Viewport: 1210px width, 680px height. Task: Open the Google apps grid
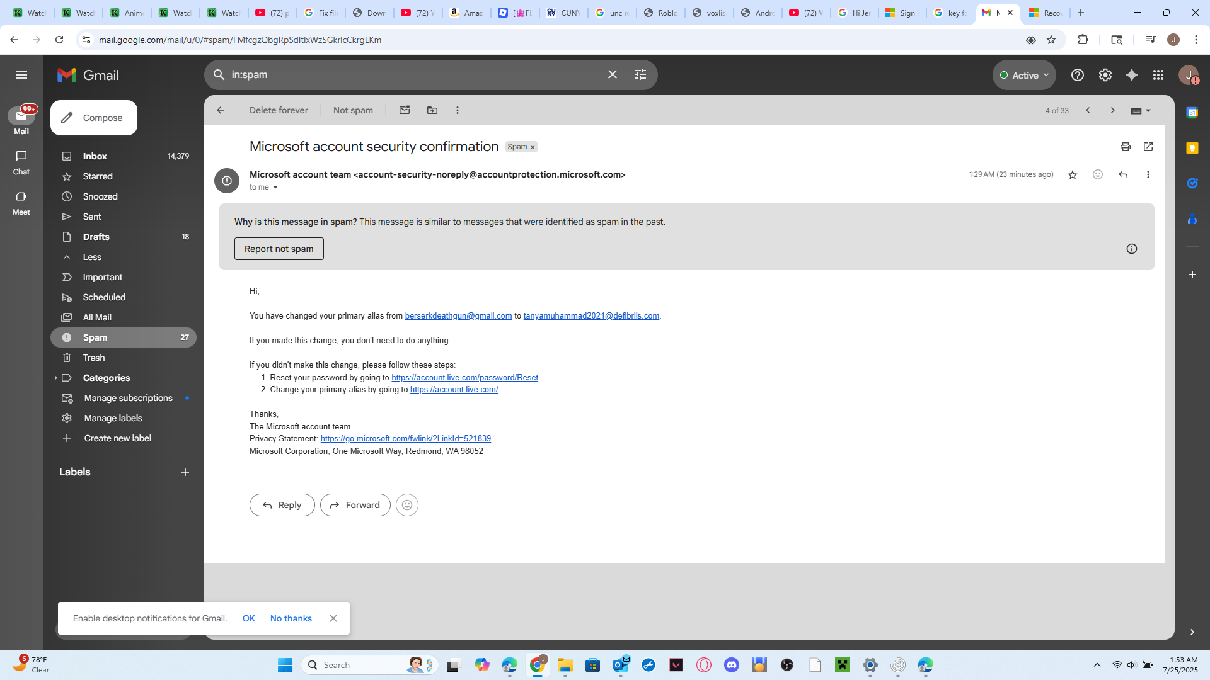(1158, 75)
